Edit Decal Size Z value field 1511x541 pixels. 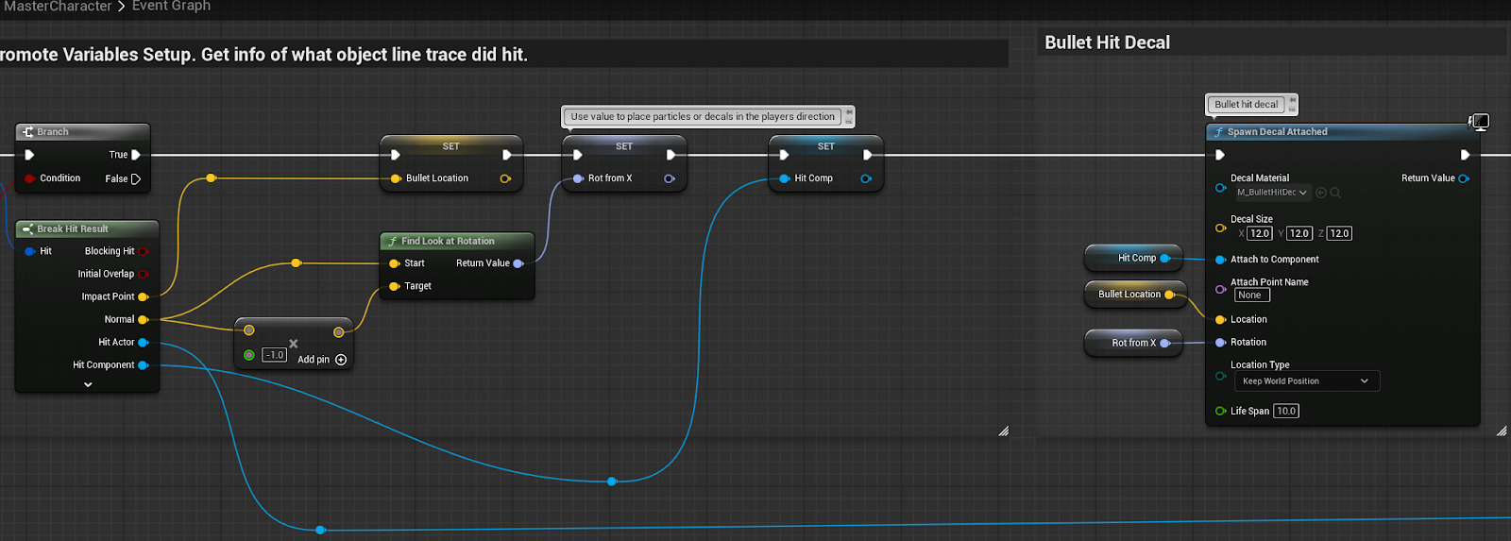click(1339, 233)
